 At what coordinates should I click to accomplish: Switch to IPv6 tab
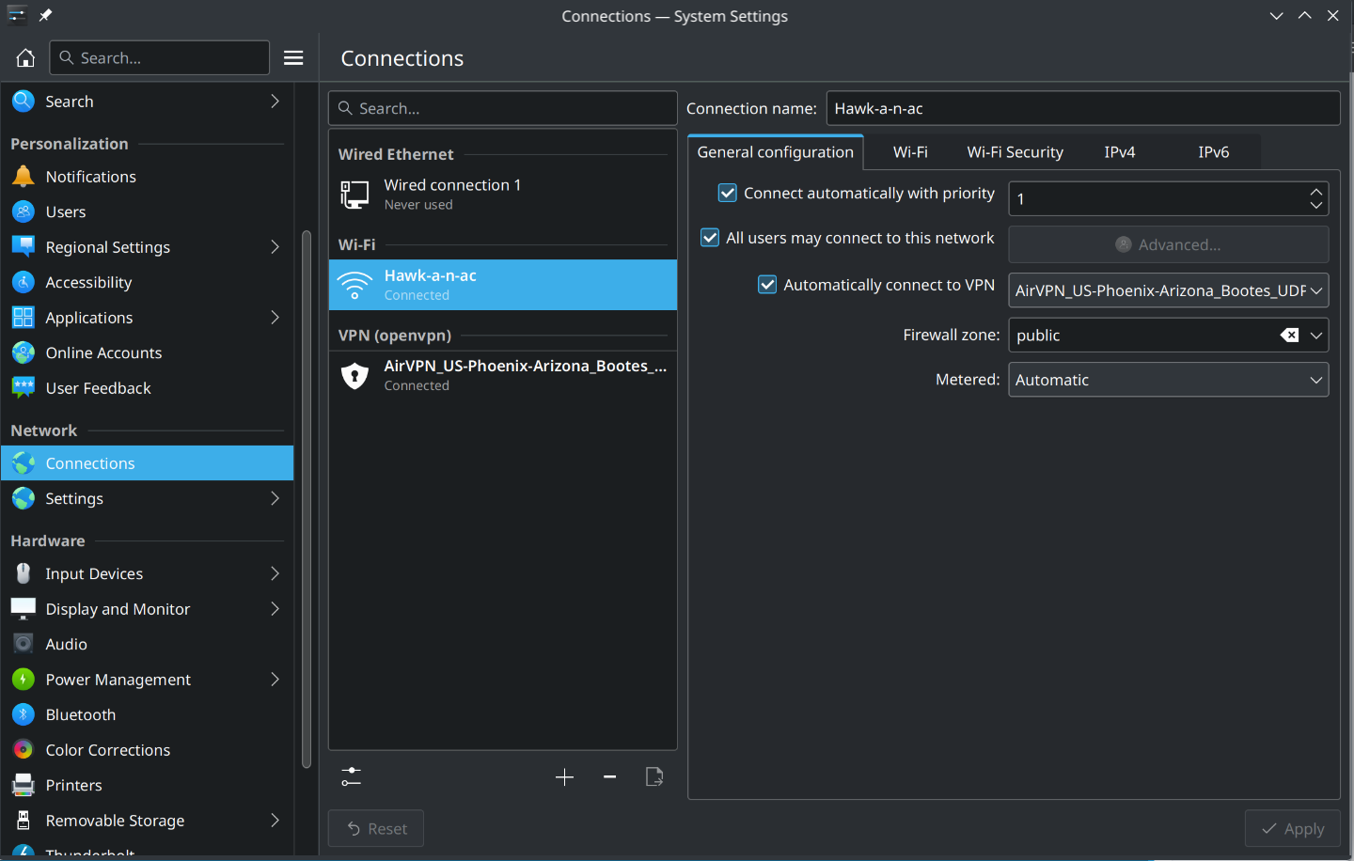[1214, 152]
